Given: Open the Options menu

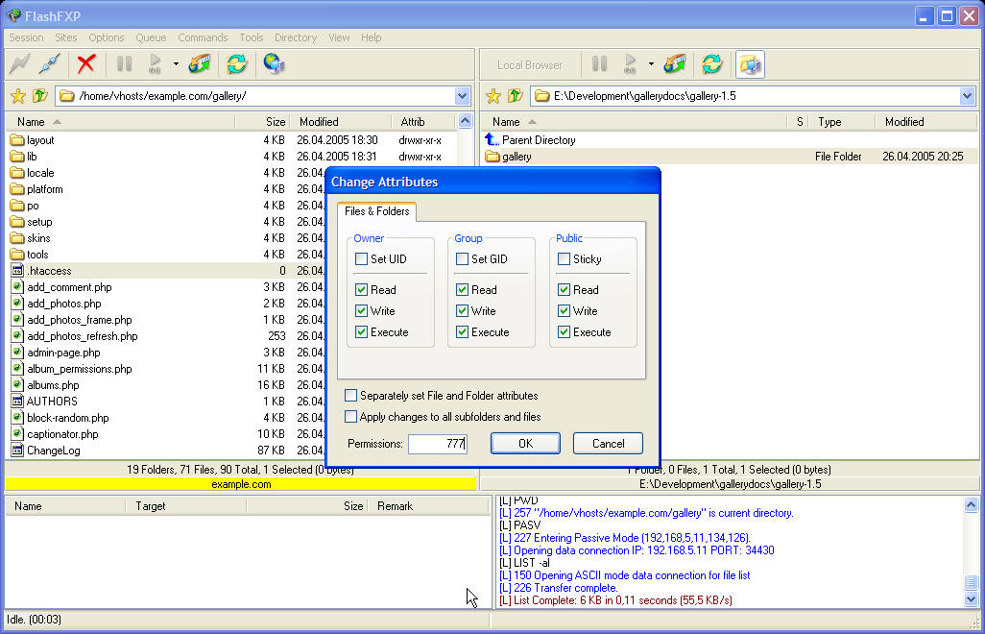Looking at the screenshot, I should coord(107,37).
